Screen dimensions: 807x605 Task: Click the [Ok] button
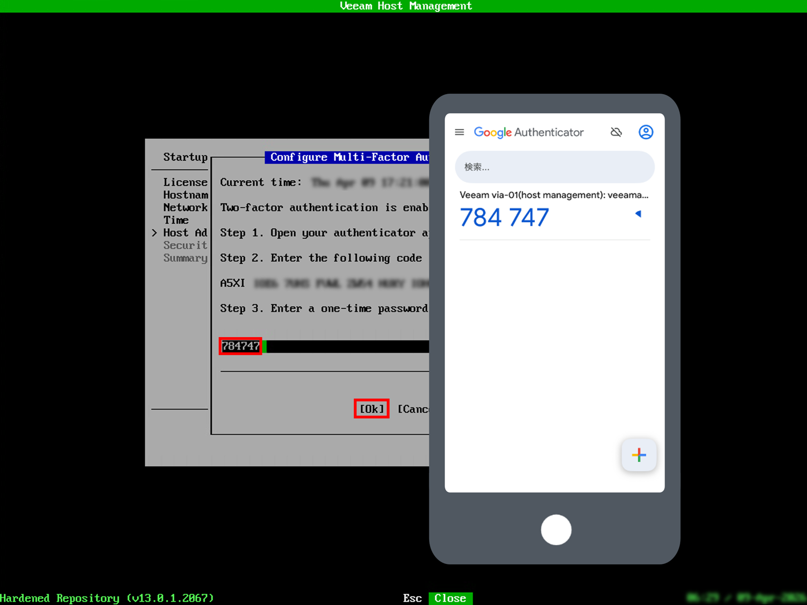point(371,408)
